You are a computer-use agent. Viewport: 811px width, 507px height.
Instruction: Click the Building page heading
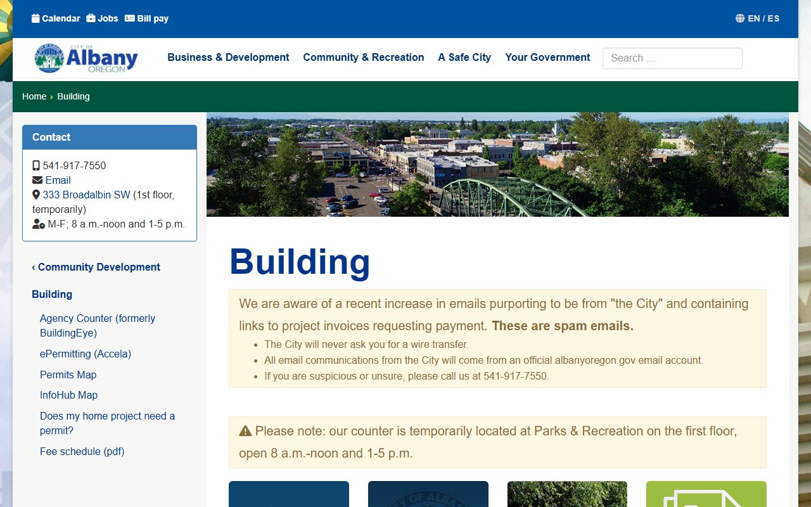click(x=300, y=261)
